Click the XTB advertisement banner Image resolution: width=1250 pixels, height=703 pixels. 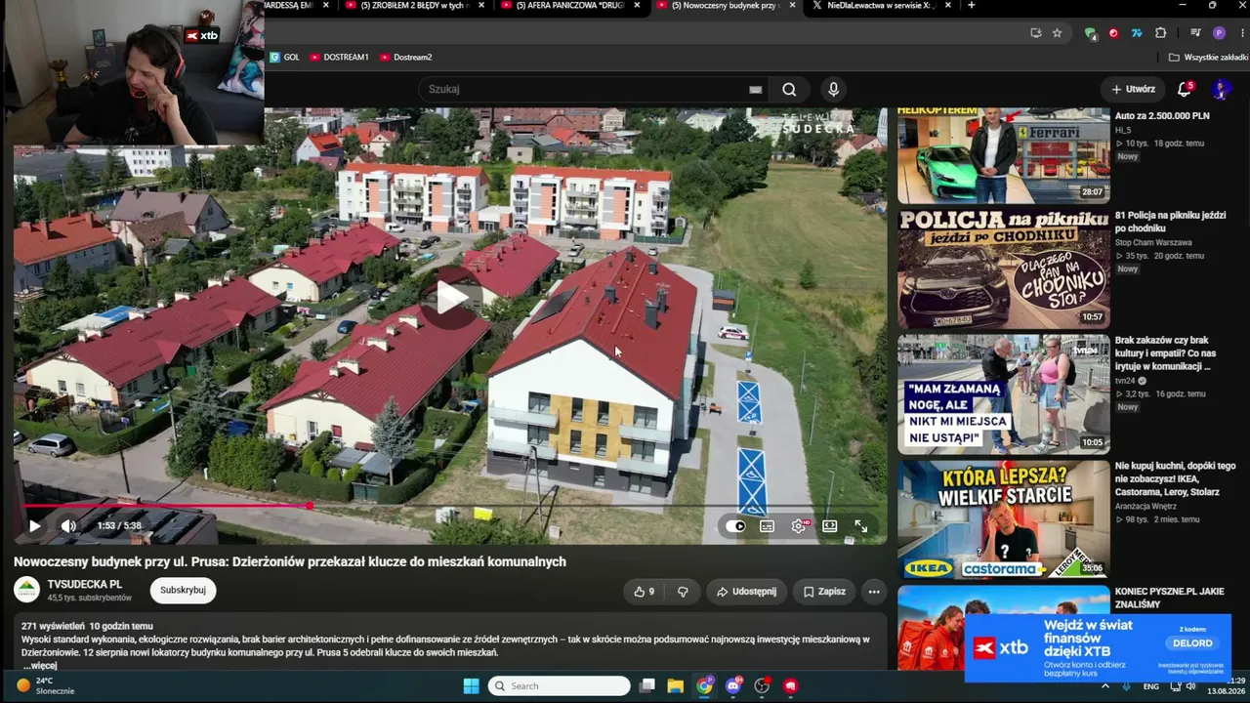click(1098, 646)
